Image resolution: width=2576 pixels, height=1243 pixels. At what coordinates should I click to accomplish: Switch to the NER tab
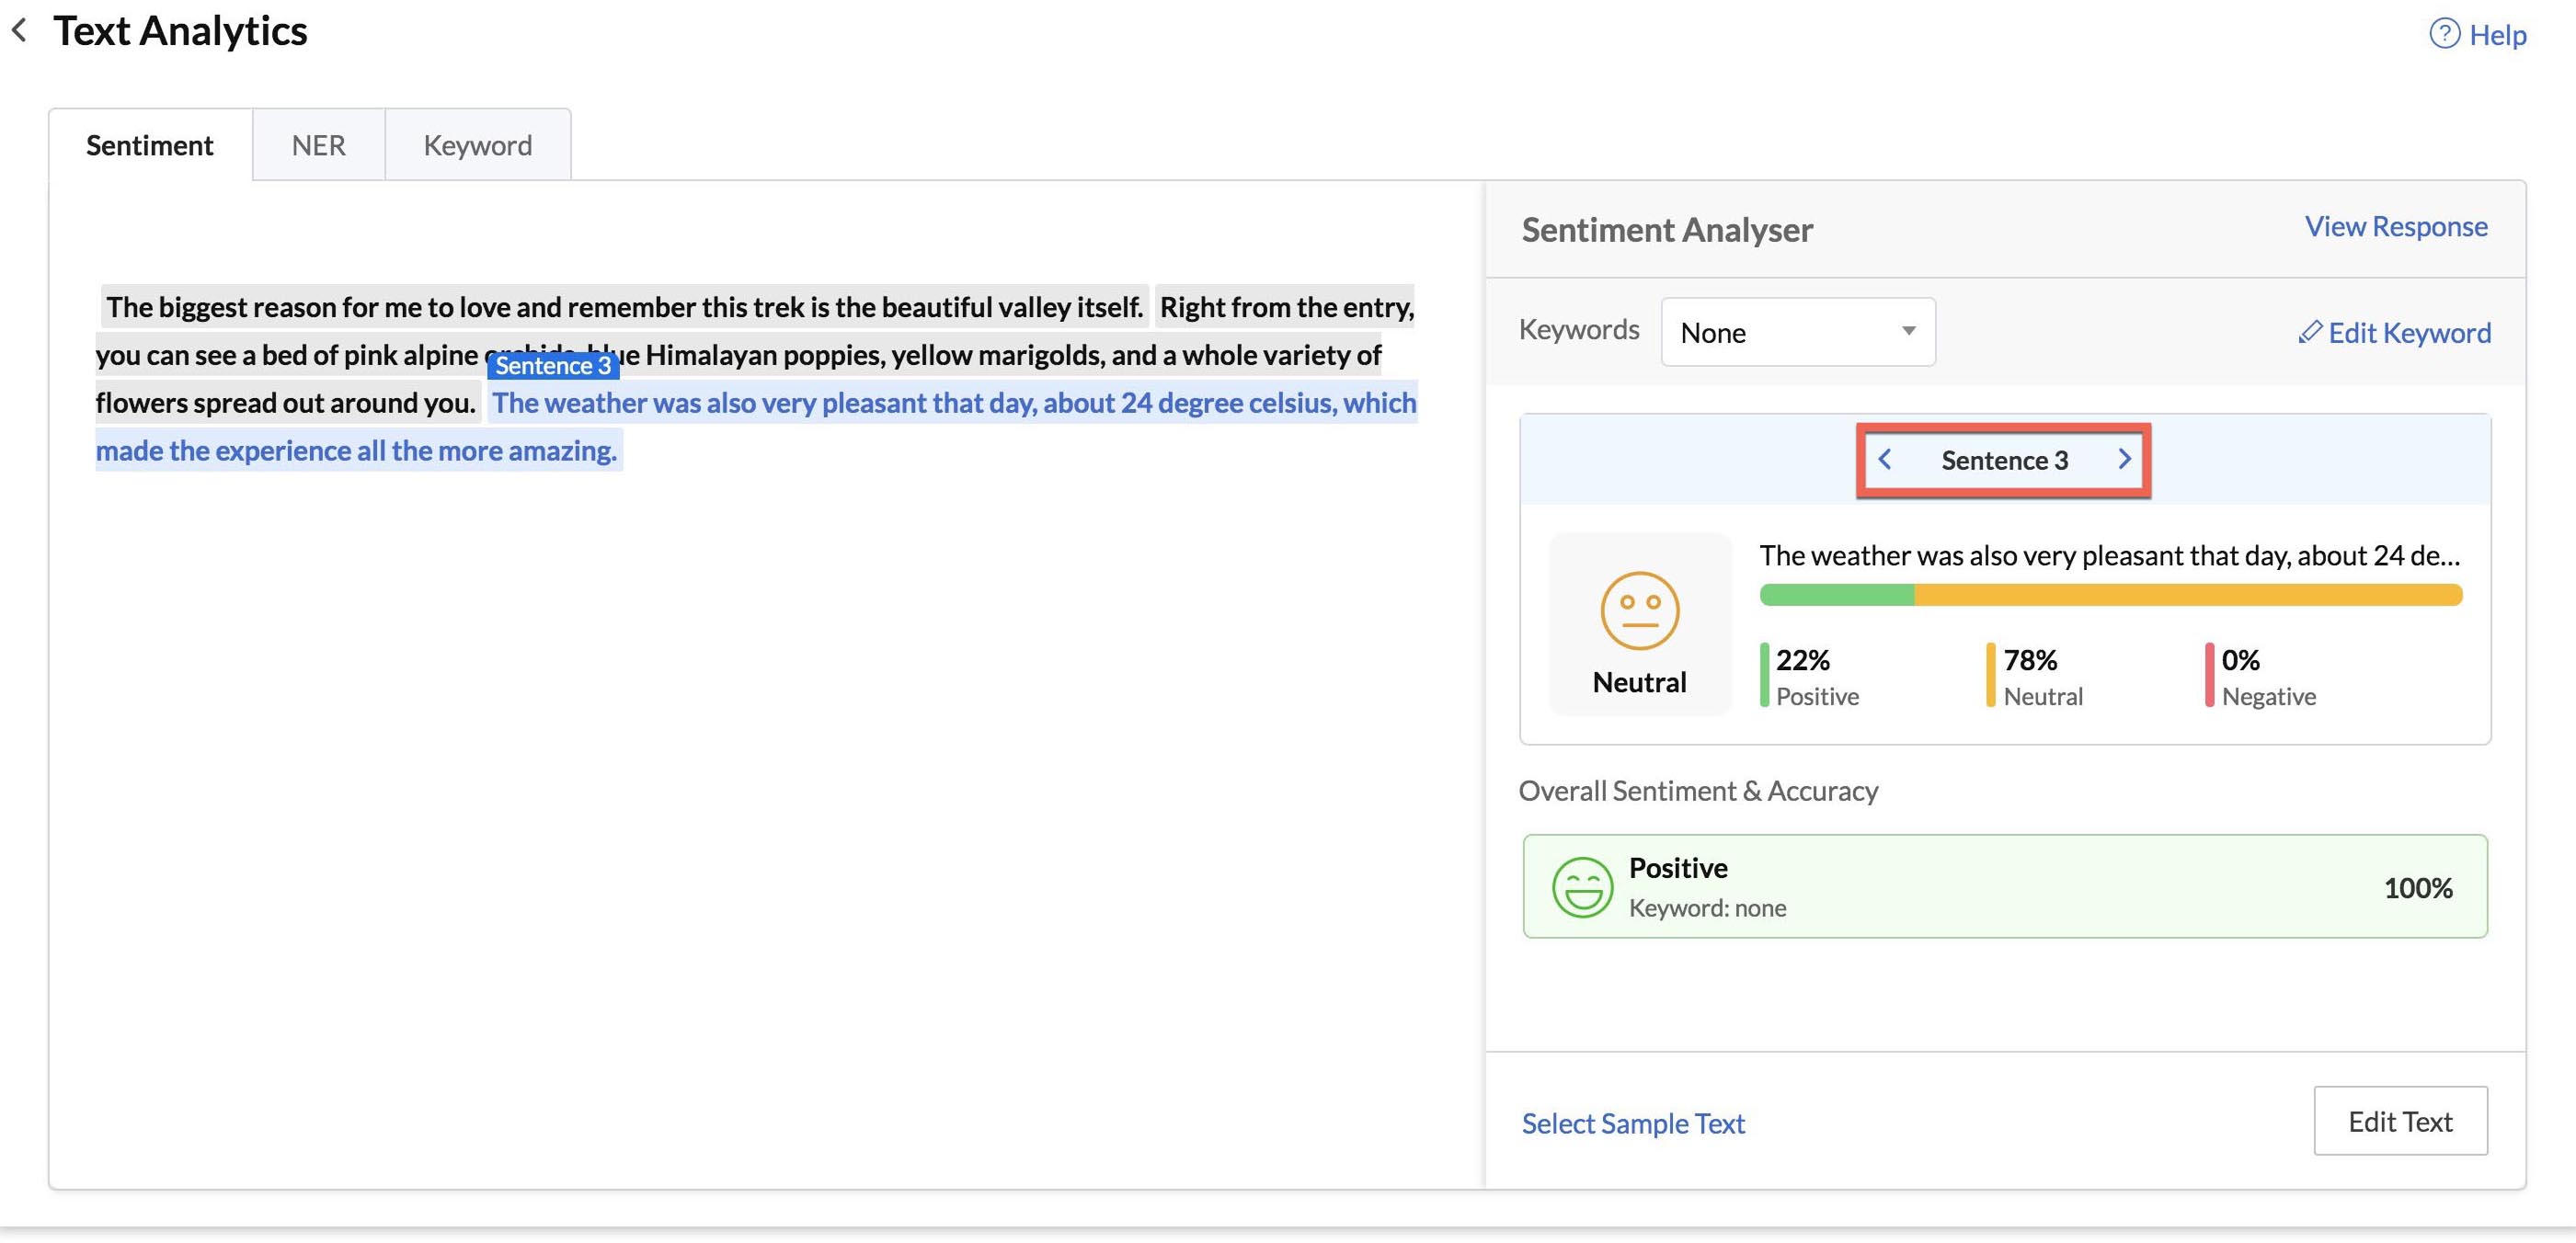(x=319, y=143)
